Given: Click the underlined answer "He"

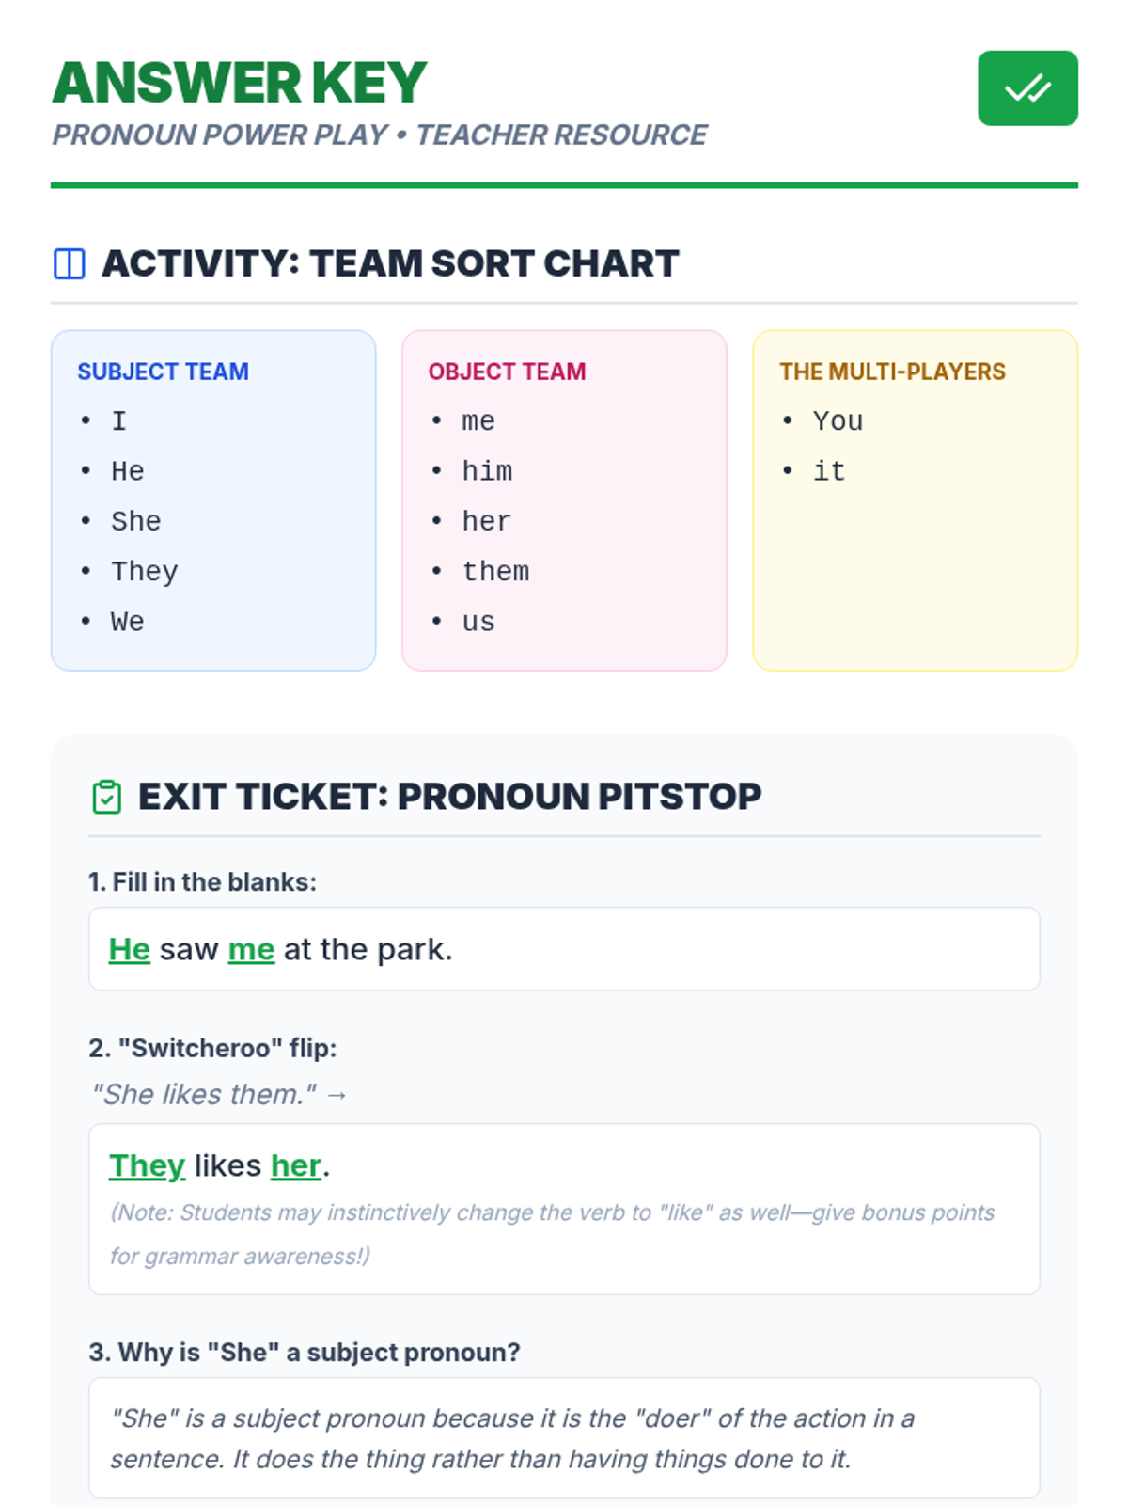Looking at the screenshot, I should (130, 949).
